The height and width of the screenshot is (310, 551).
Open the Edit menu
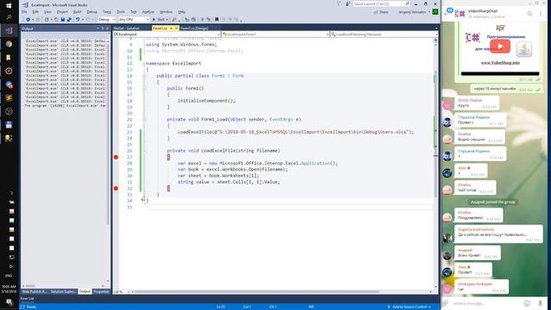(x=35, y=12)
